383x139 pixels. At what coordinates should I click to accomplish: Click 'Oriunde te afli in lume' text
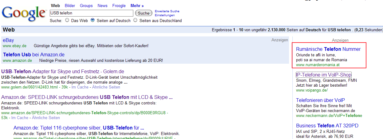(x=316, y=55)
